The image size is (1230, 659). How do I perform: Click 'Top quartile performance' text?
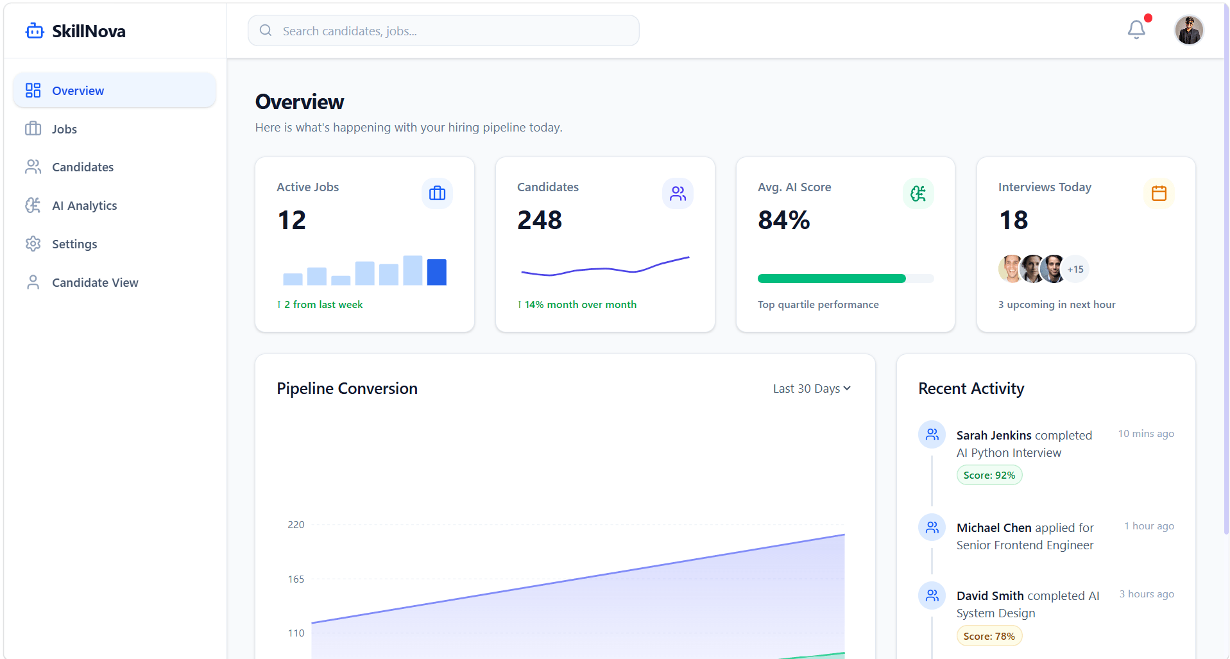coord(818,305)
